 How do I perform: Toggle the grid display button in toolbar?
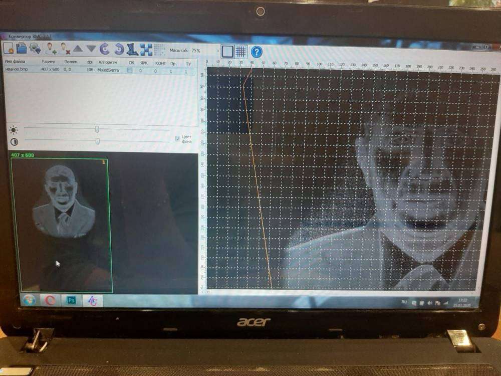tap(241, 51)
